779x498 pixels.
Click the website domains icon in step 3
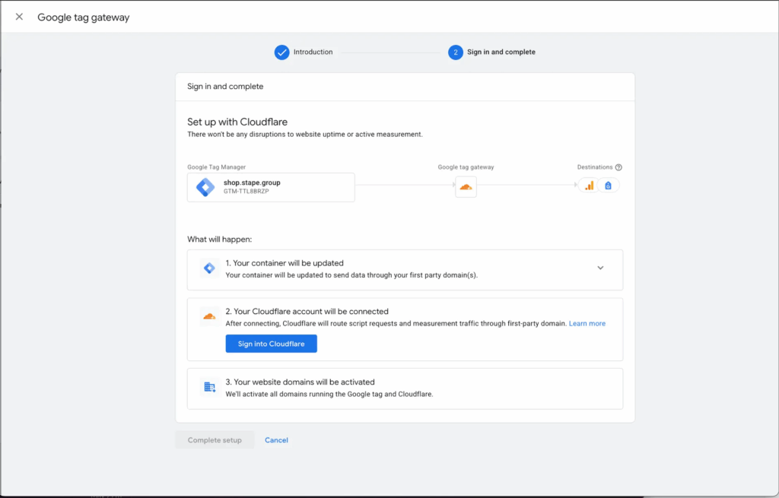(209, 387)
